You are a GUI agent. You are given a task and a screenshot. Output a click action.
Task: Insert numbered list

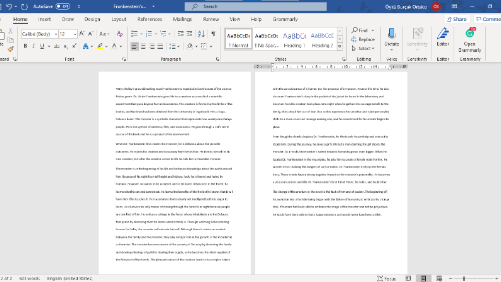(148, 34)
